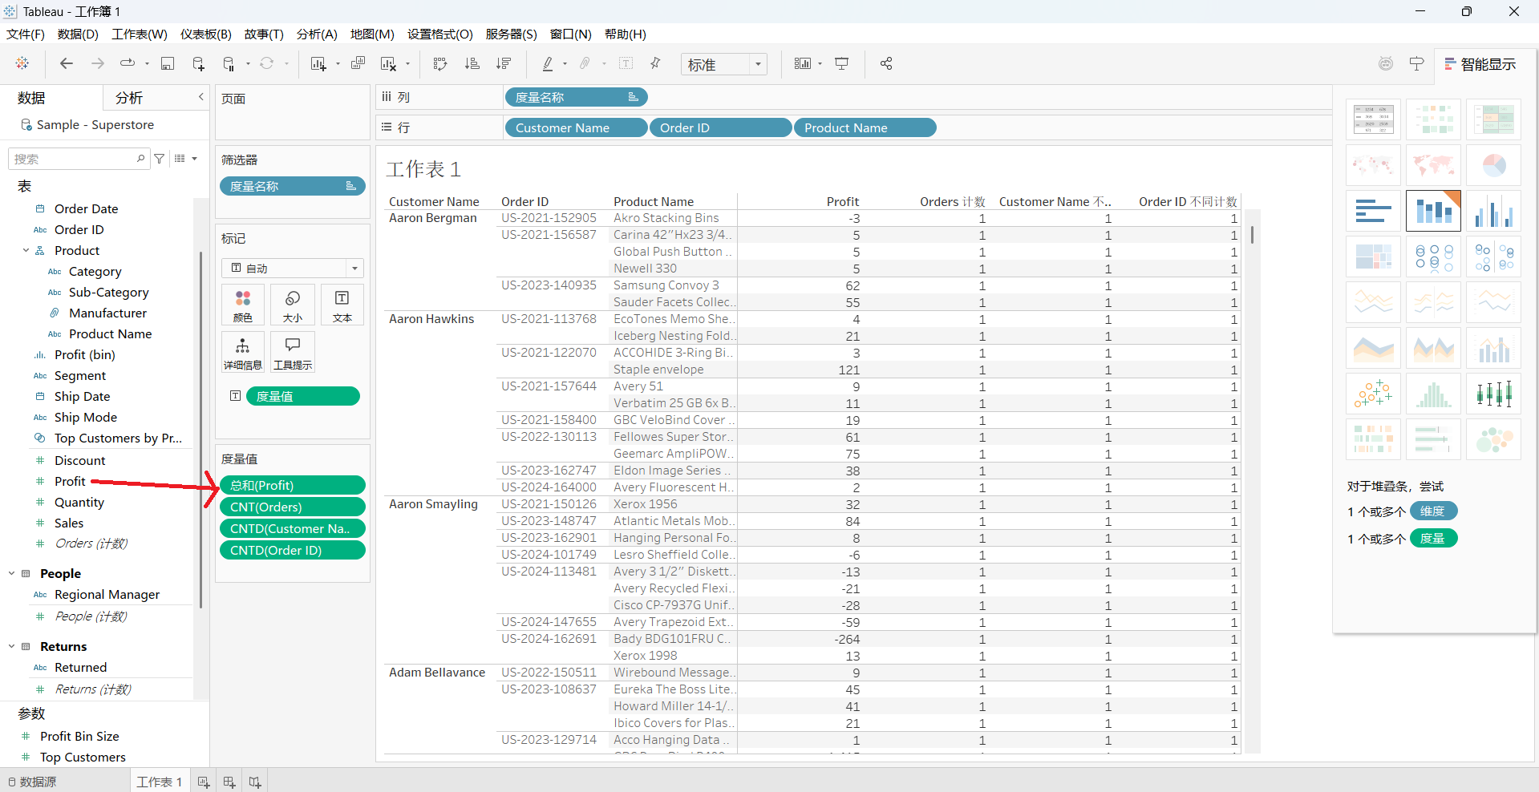
Task: Click the 总和(Profit) measure pill
Action: 293,485
